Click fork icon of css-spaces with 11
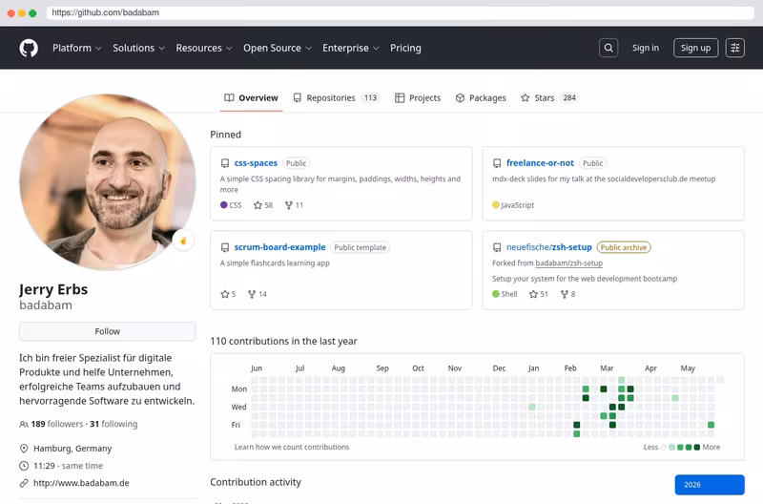Viewport: 763px width, 504px height. point(289,205)
